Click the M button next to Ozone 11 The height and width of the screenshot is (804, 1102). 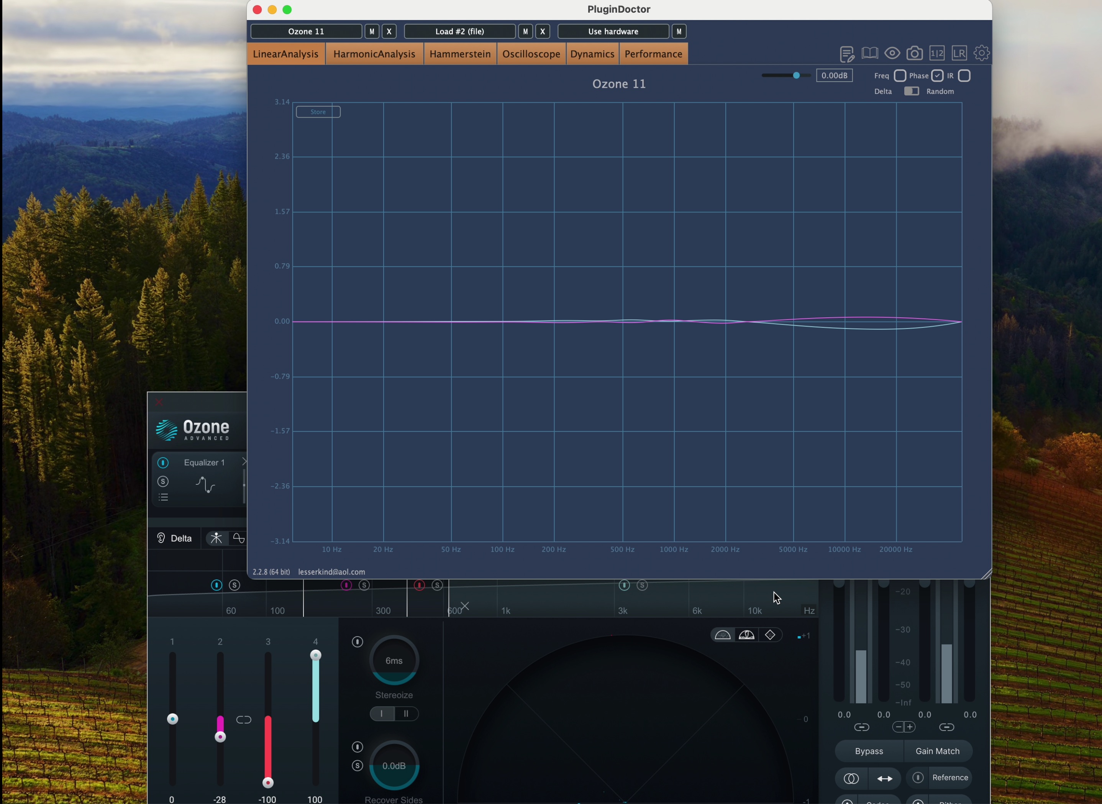pos(372,31)
